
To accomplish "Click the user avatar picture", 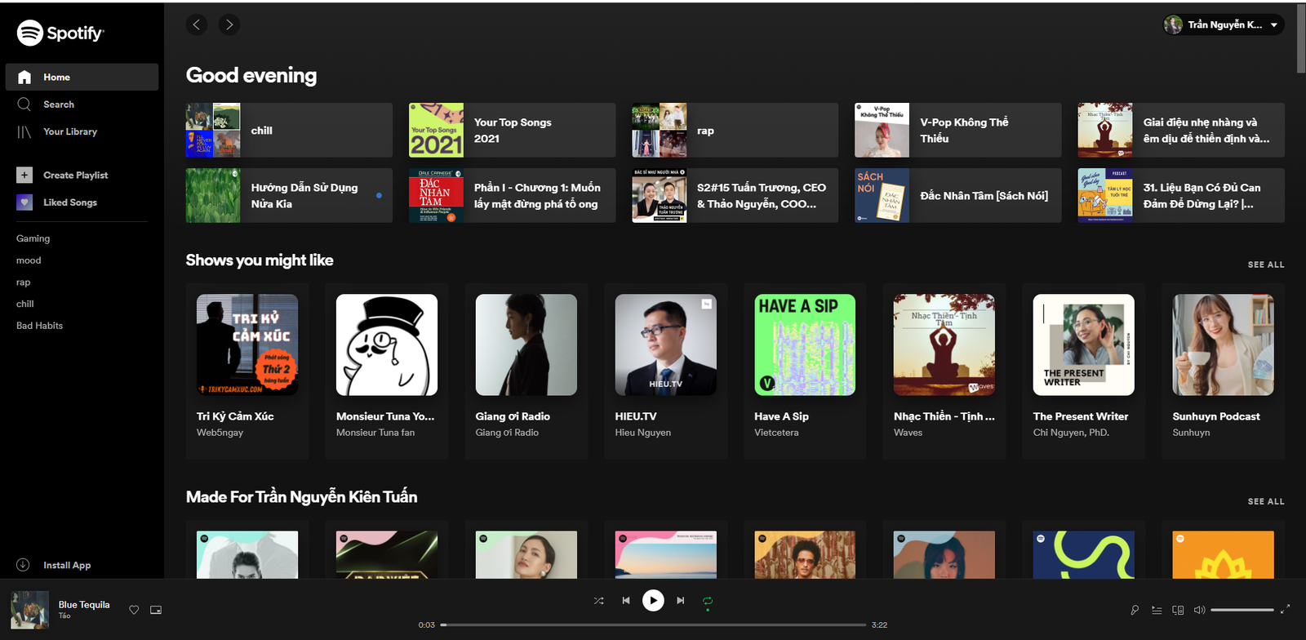I will click(x=1174, y=24).
